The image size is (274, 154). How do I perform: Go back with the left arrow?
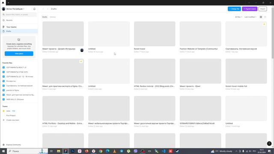click(x=43, y=9)
